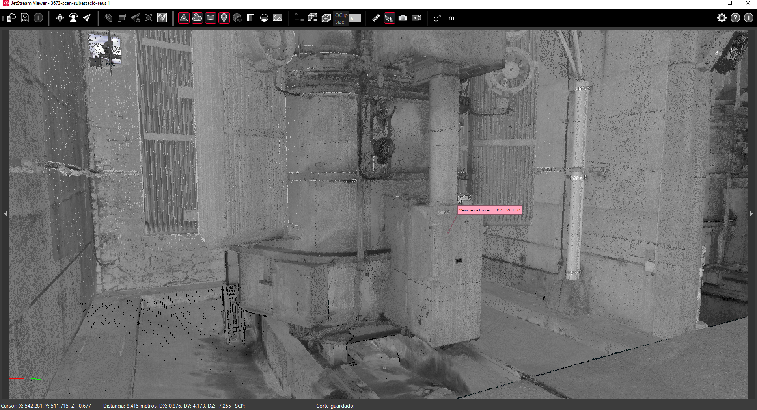Expand the left side panel arrow

coord(6,213)
